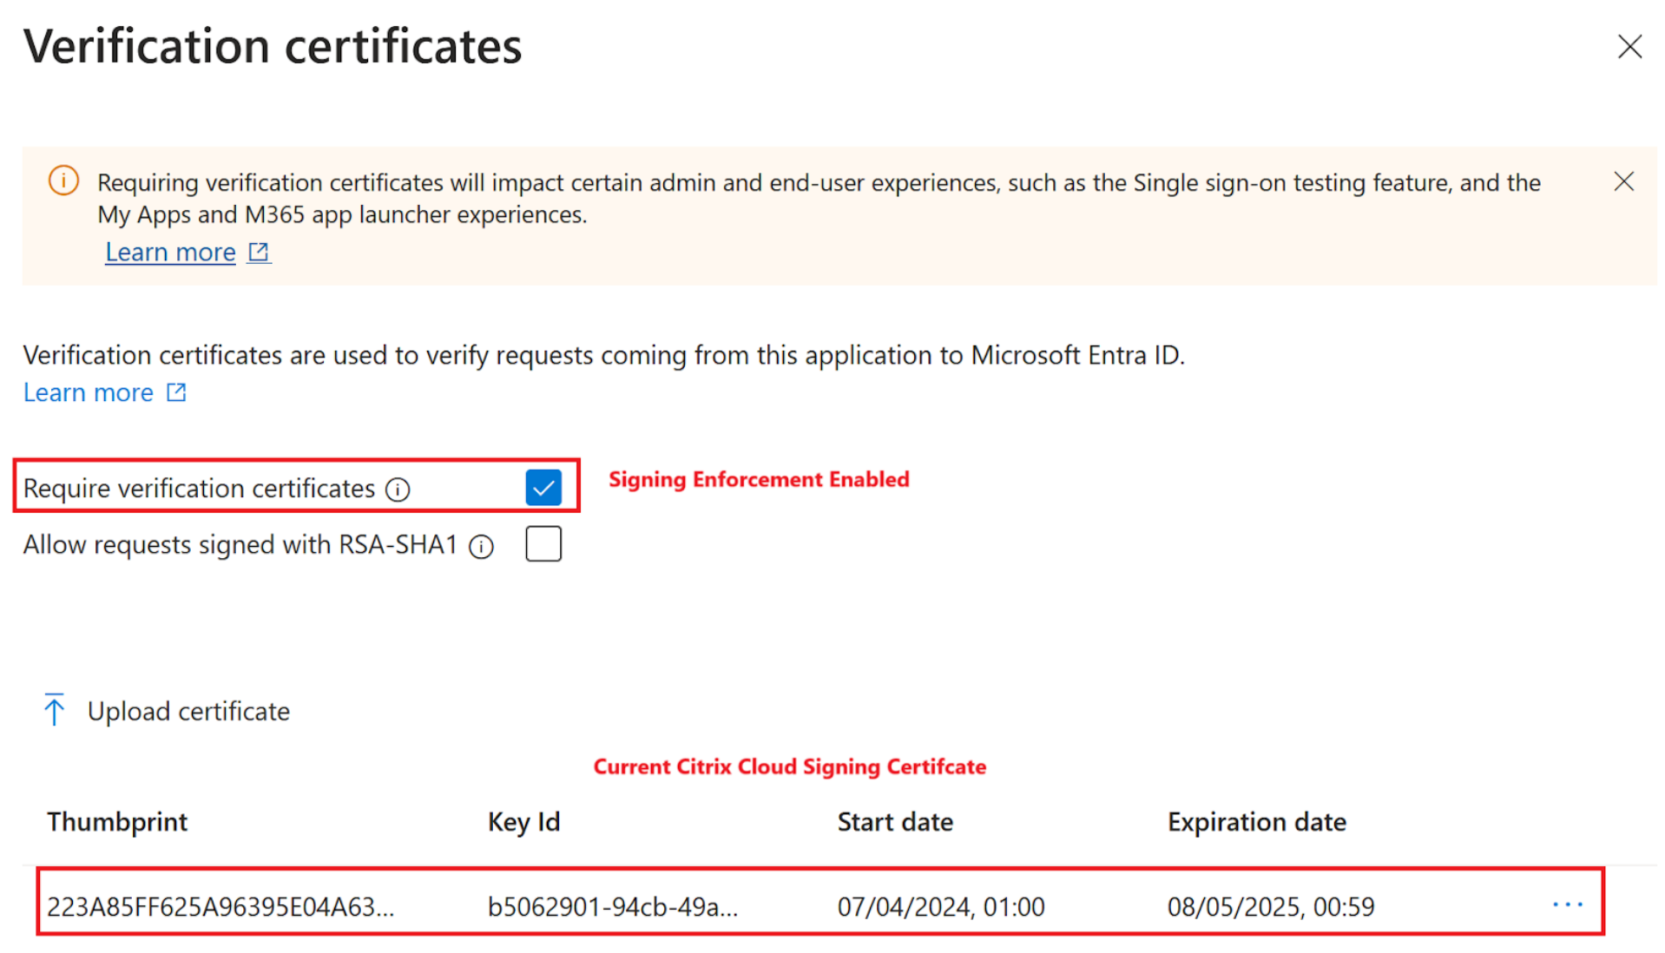Open the ellipsis menu on the certificate row
1665x953 pixels.
tap(1567, 904)
